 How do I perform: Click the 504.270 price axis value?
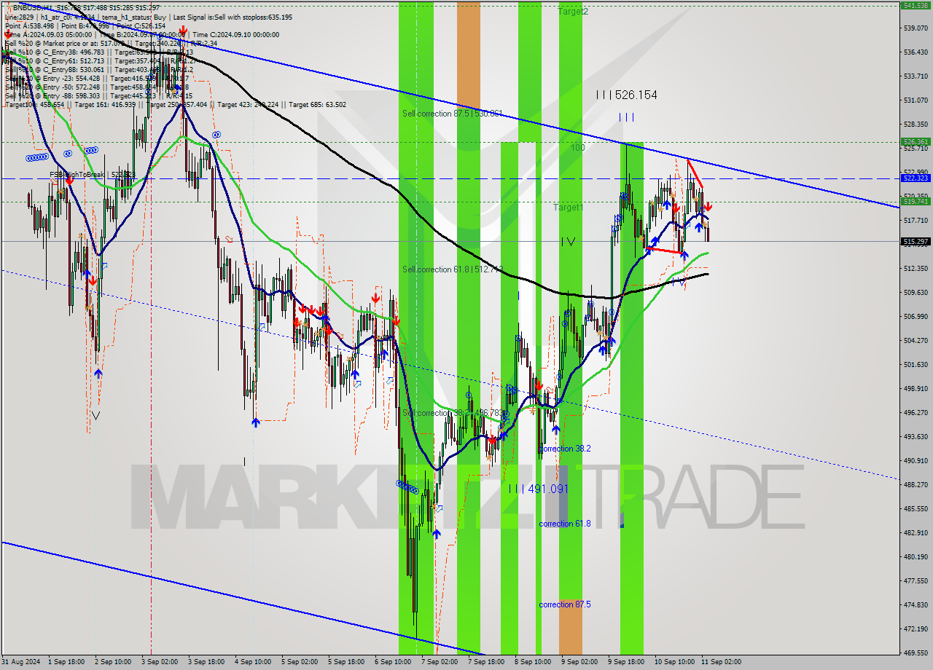click(915, 340)
